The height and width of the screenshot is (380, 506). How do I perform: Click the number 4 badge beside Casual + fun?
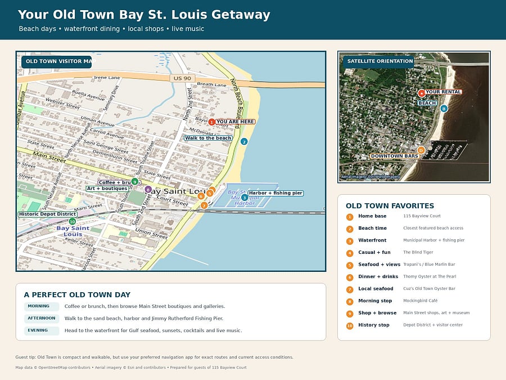350,253
